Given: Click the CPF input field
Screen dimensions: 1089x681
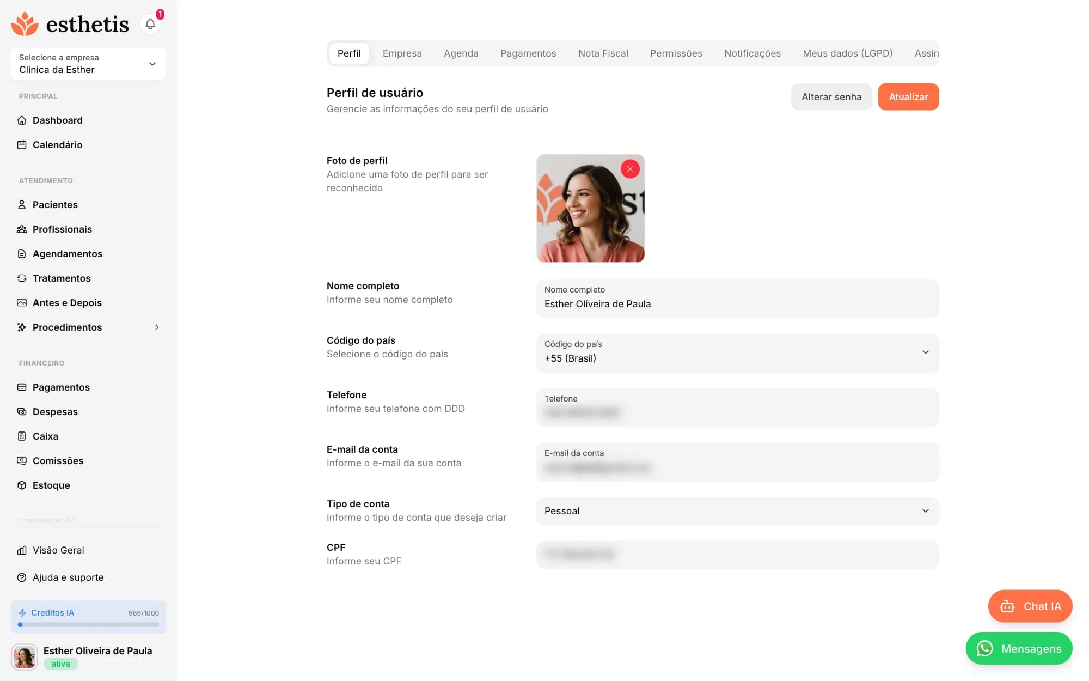Looking at the screenshot, I should point(737,555).
